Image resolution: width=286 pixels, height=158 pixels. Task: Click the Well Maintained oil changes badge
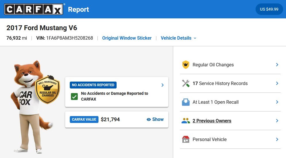(48, 89)
